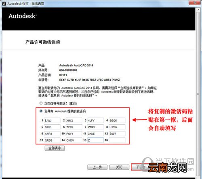
Task: Click the vertical scrollbar thumb
Action: pyautogui.click(x=198, y=94)
